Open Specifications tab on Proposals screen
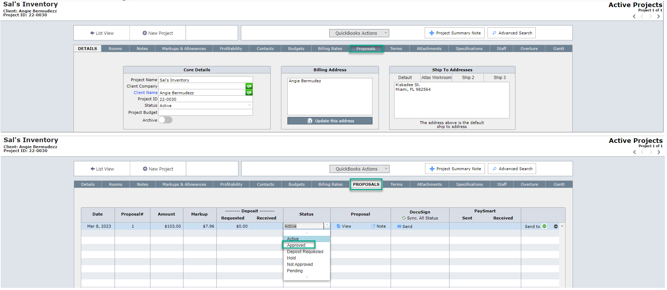This screenshot has width=667, height=290. tap(469, 184)
